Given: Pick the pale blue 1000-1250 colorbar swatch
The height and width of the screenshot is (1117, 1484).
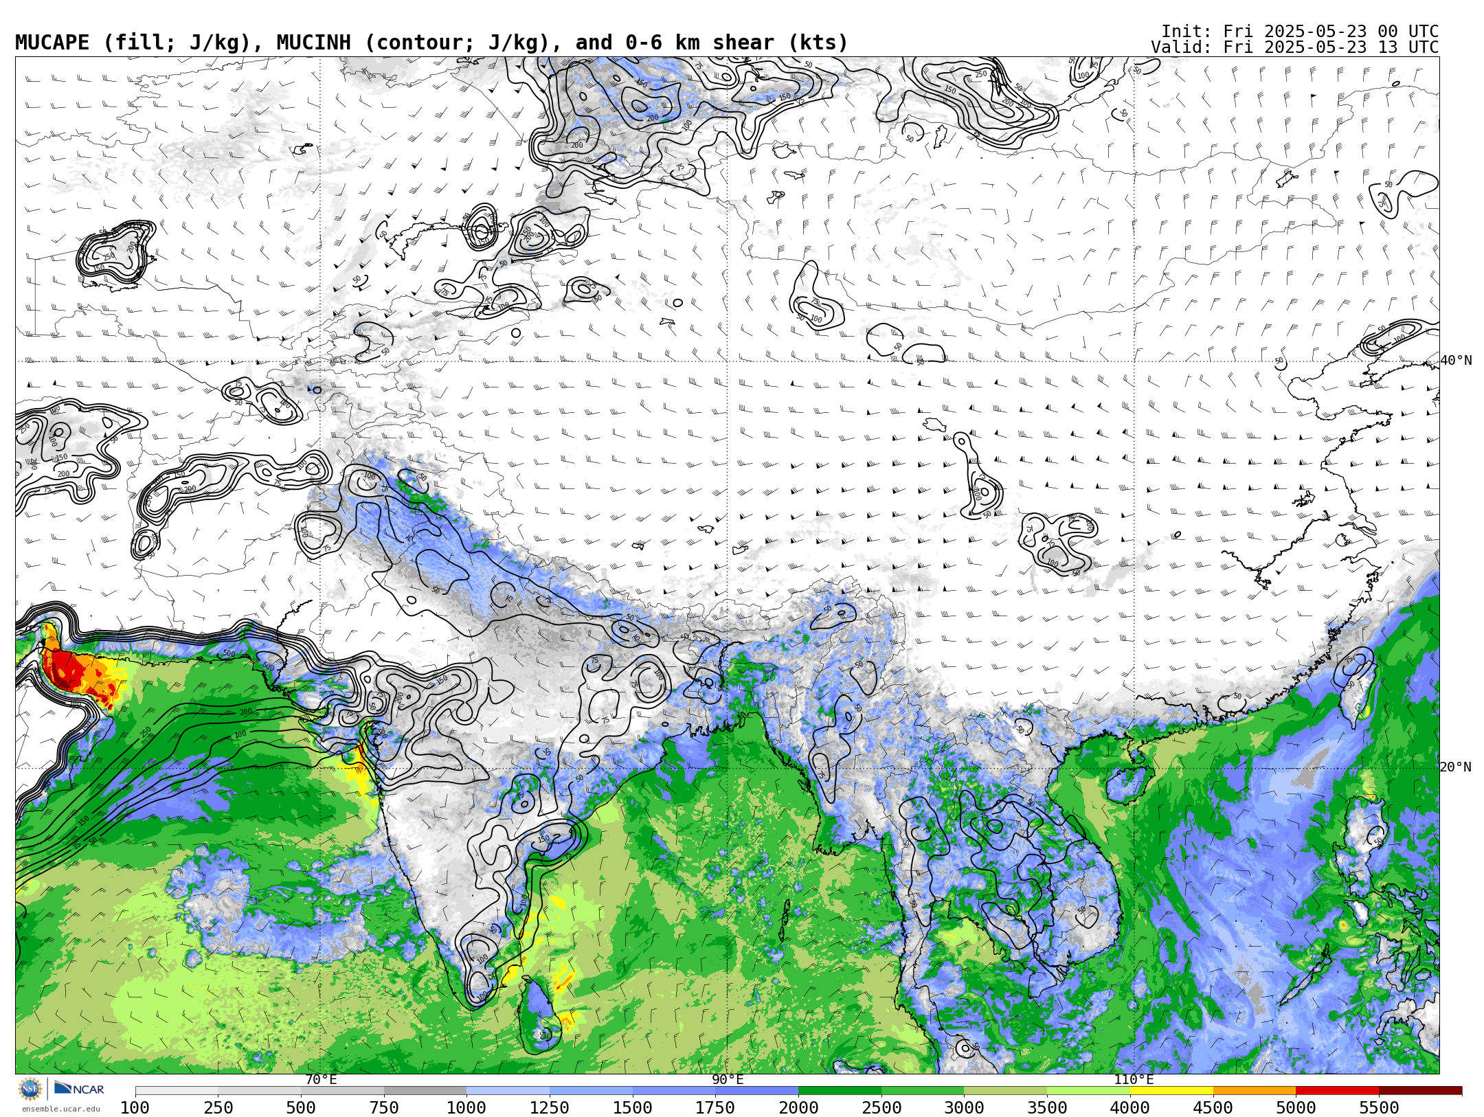Looking at the screenshot, I should click(x=508, y=1091).
